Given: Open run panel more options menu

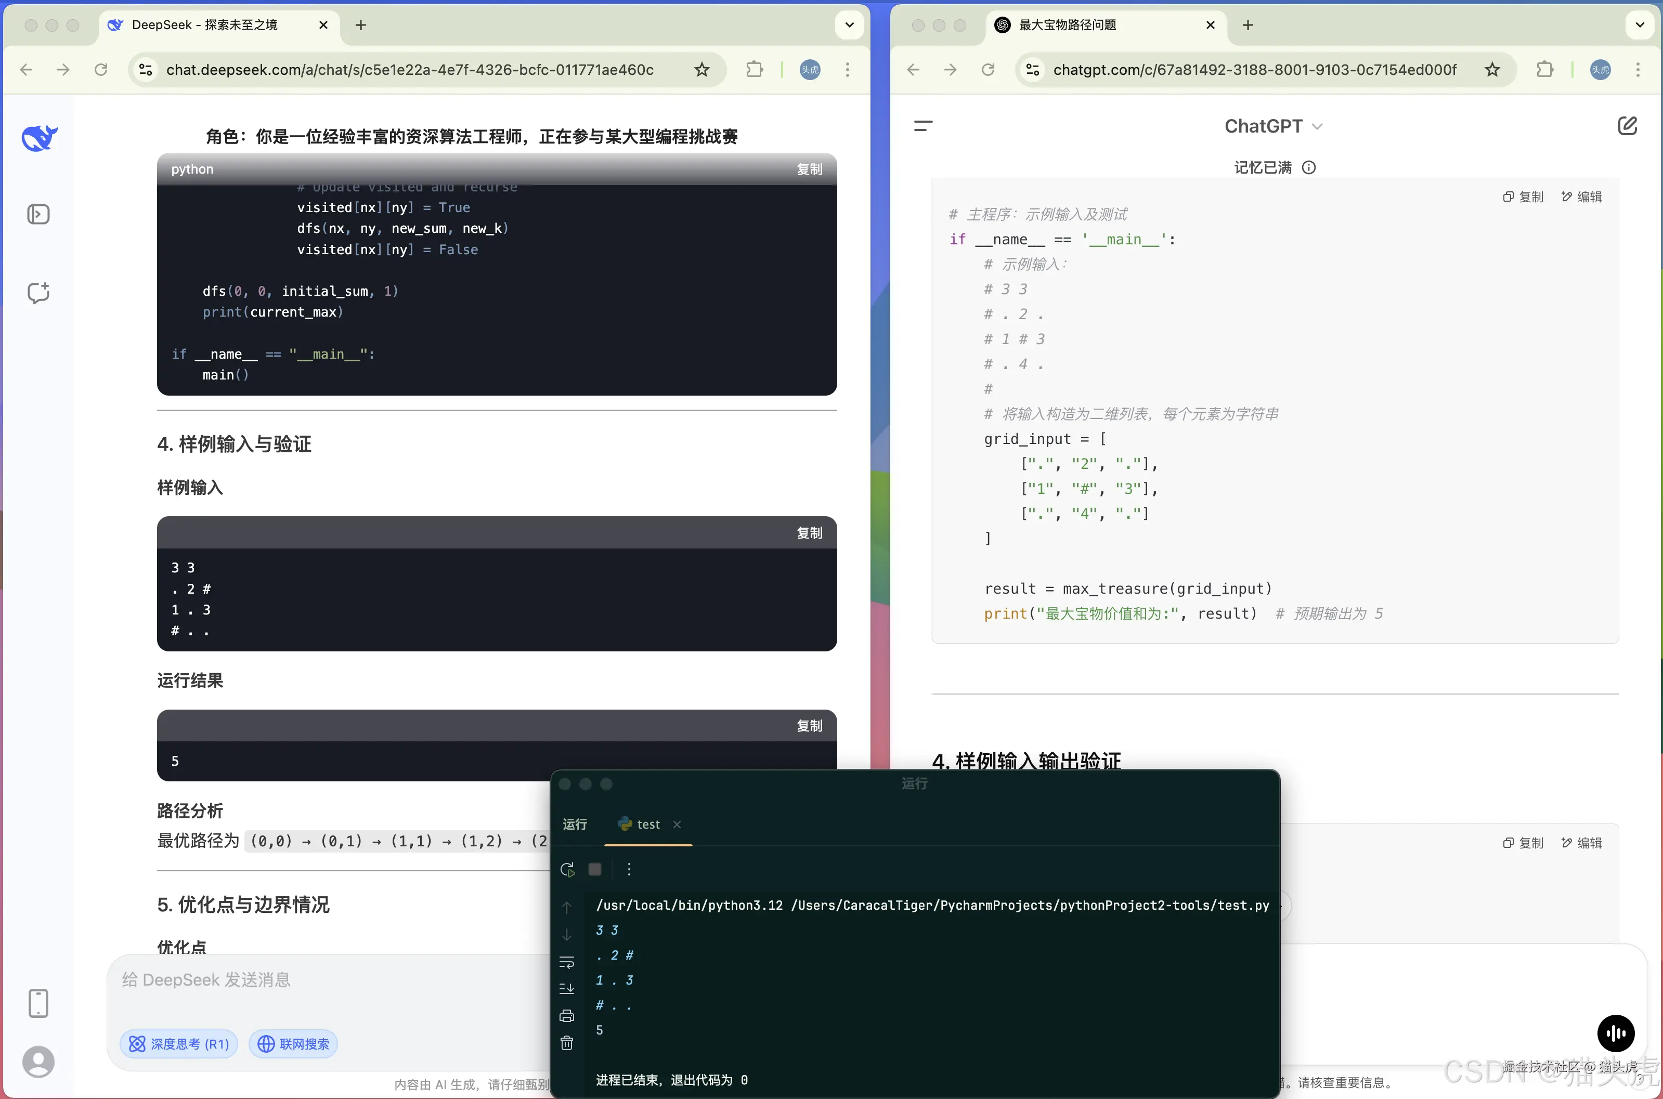Looking at the screenshot, I should point(629,869).
